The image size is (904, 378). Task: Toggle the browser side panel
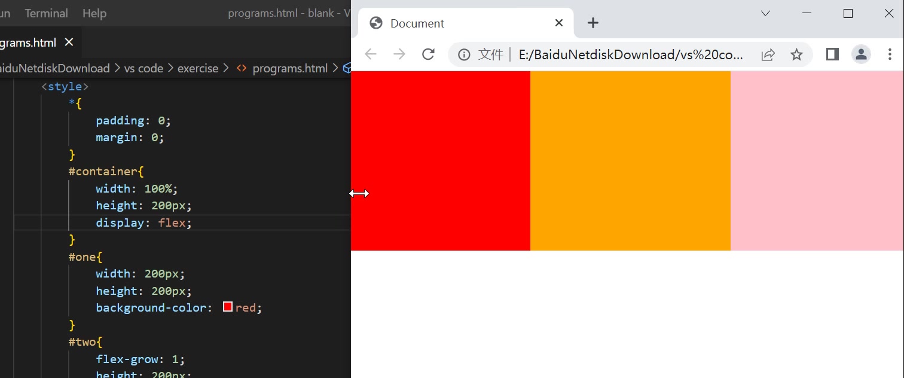click(832, 54)
